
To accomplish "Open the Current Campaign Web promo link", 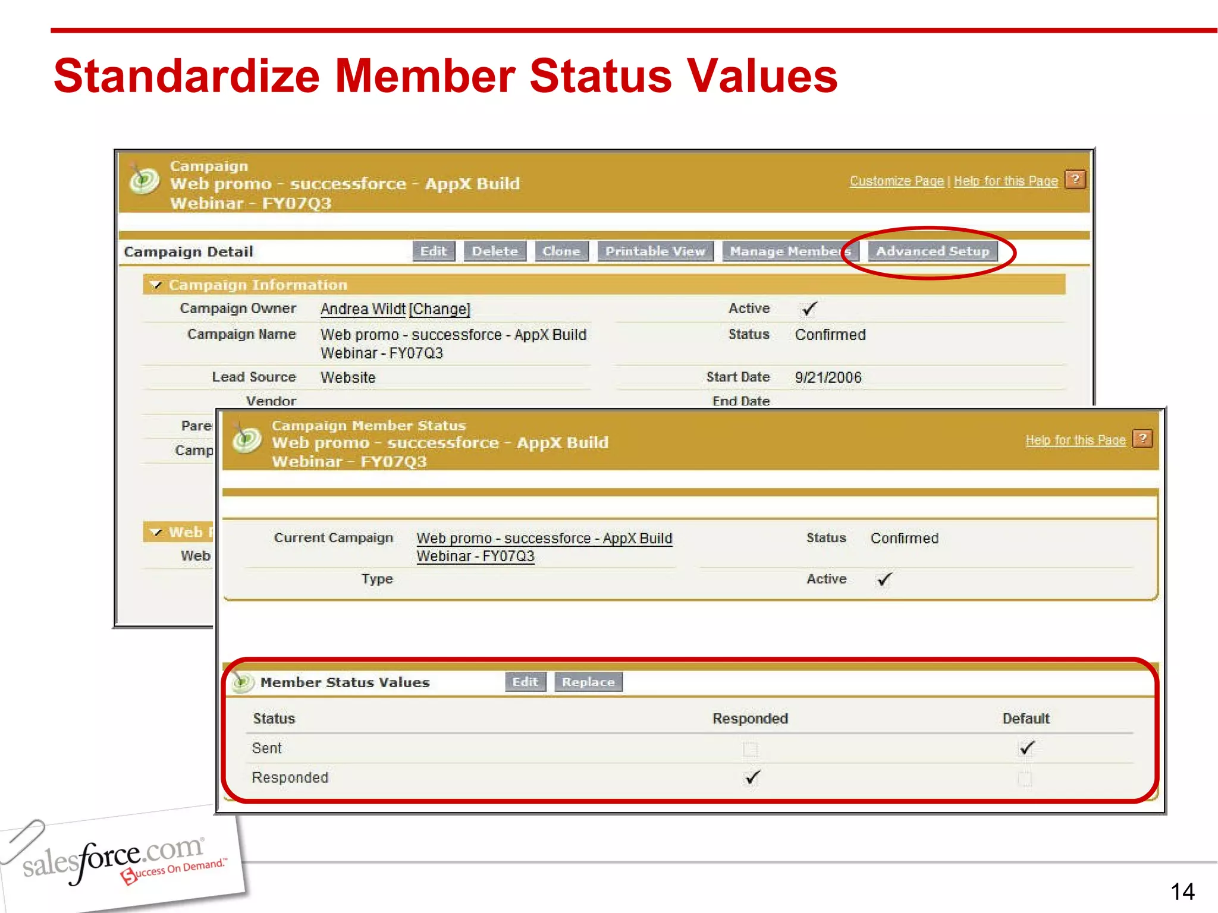I will tap(544, 547).
